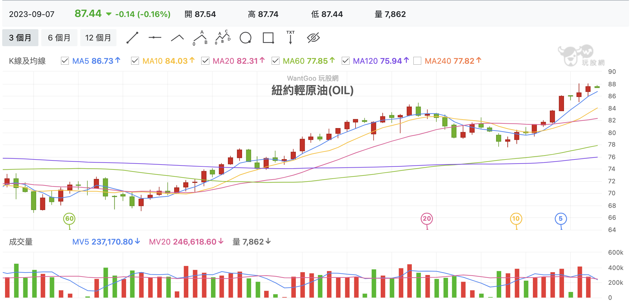Screen dimensions: 630x302
Task: Select the rectangle drawing tool
Action: [268, 38]
